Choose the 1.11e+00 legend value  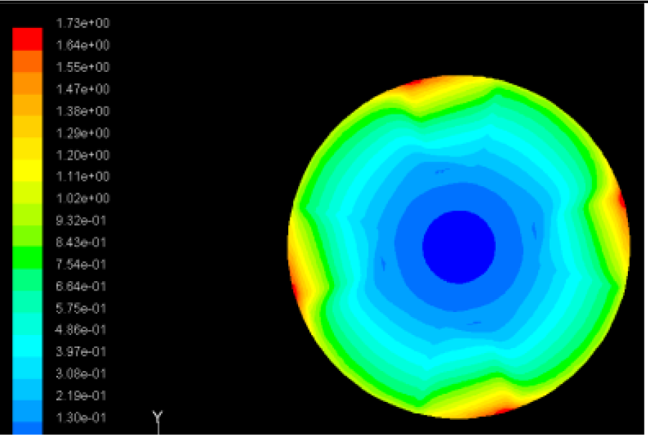click(83, 177)
